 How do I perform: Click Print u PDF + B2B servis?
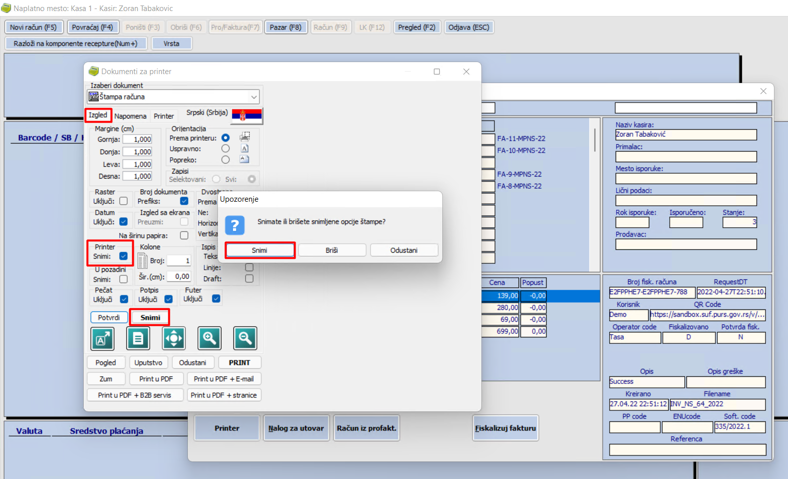[135, 395]
